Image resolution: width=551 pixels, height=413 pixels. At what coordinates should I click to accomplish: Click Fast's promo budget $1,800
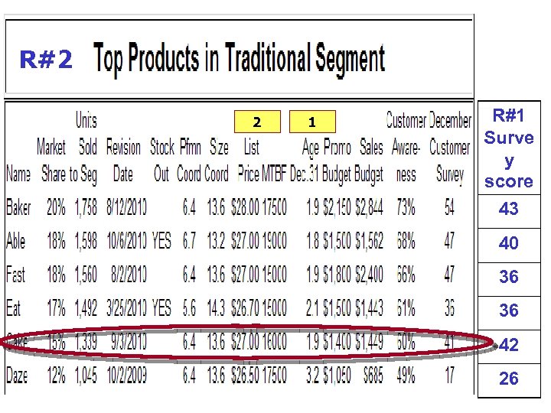click(x=337, y=275)
